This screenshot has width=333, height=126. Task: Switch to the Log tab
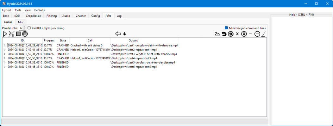(119, 16)
